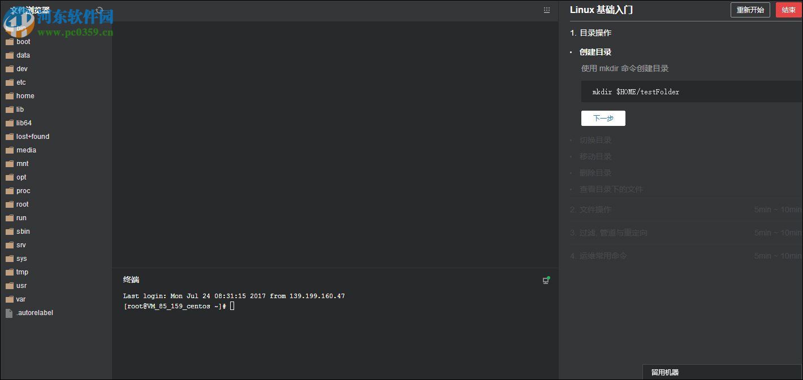Collapse section 1. 目录操作
Viewport: 803px width, 380px height.
[x=591, y=33]
